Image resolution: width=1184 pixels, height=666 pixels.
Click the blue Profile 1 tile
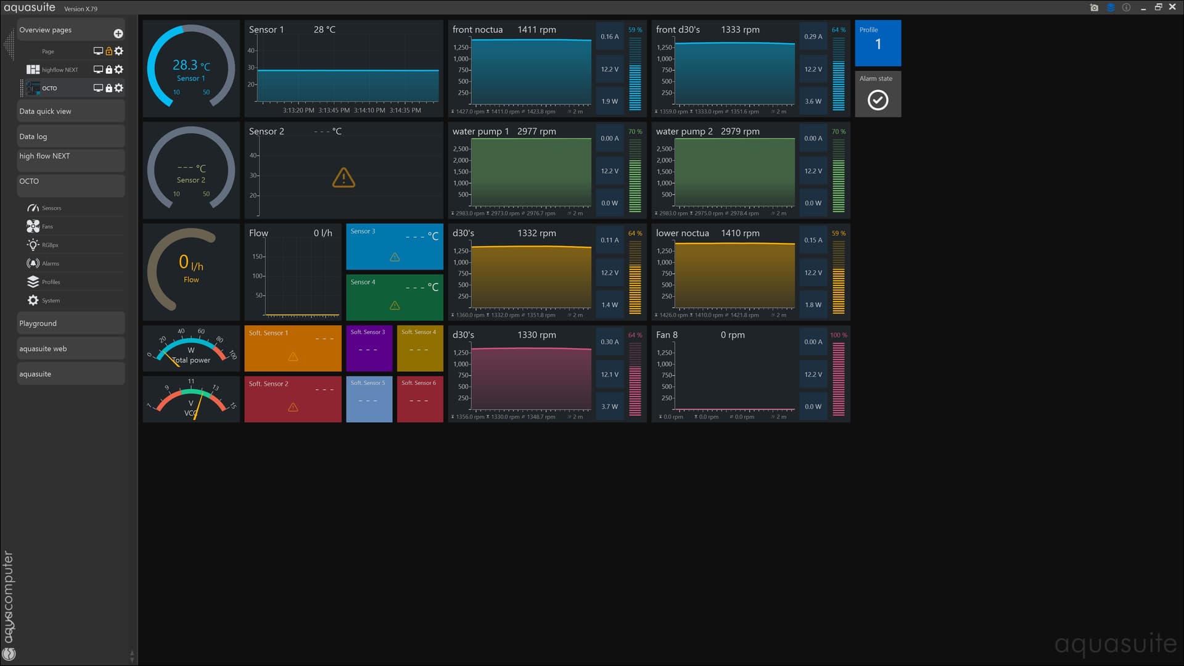click(x=878, y=43)
